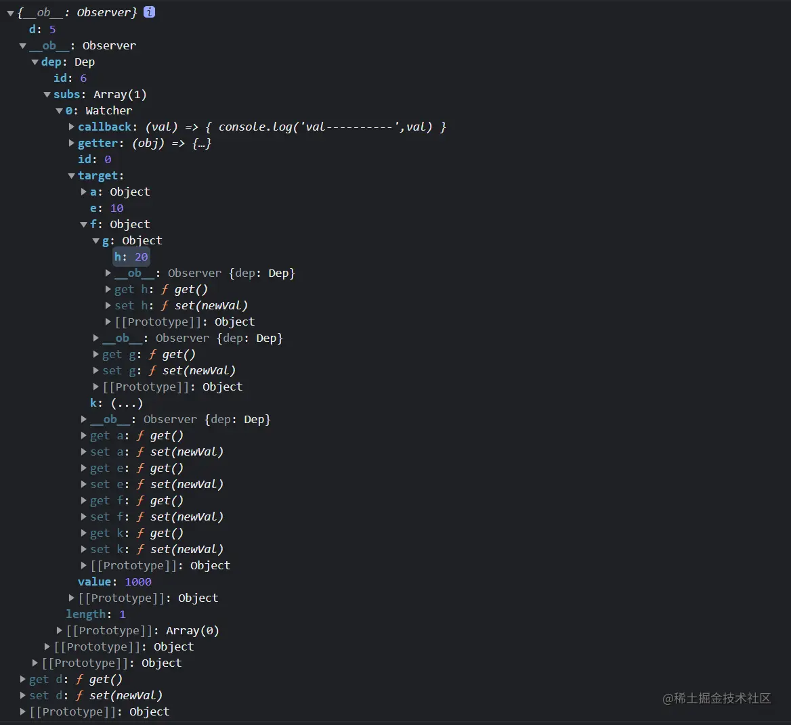Collapse the 0: Watcher entry
791x725 pixels.
pos(59,111)
